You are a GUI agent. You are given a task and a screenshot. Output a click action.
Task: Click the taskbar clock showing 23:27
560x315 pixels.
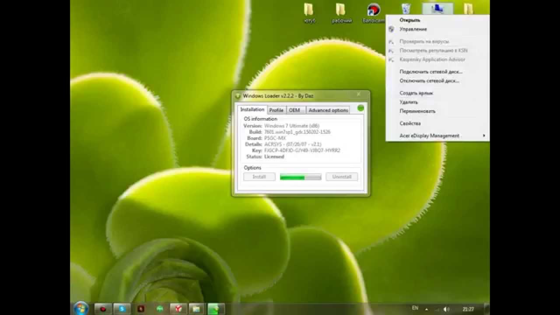tap(468, 309)
